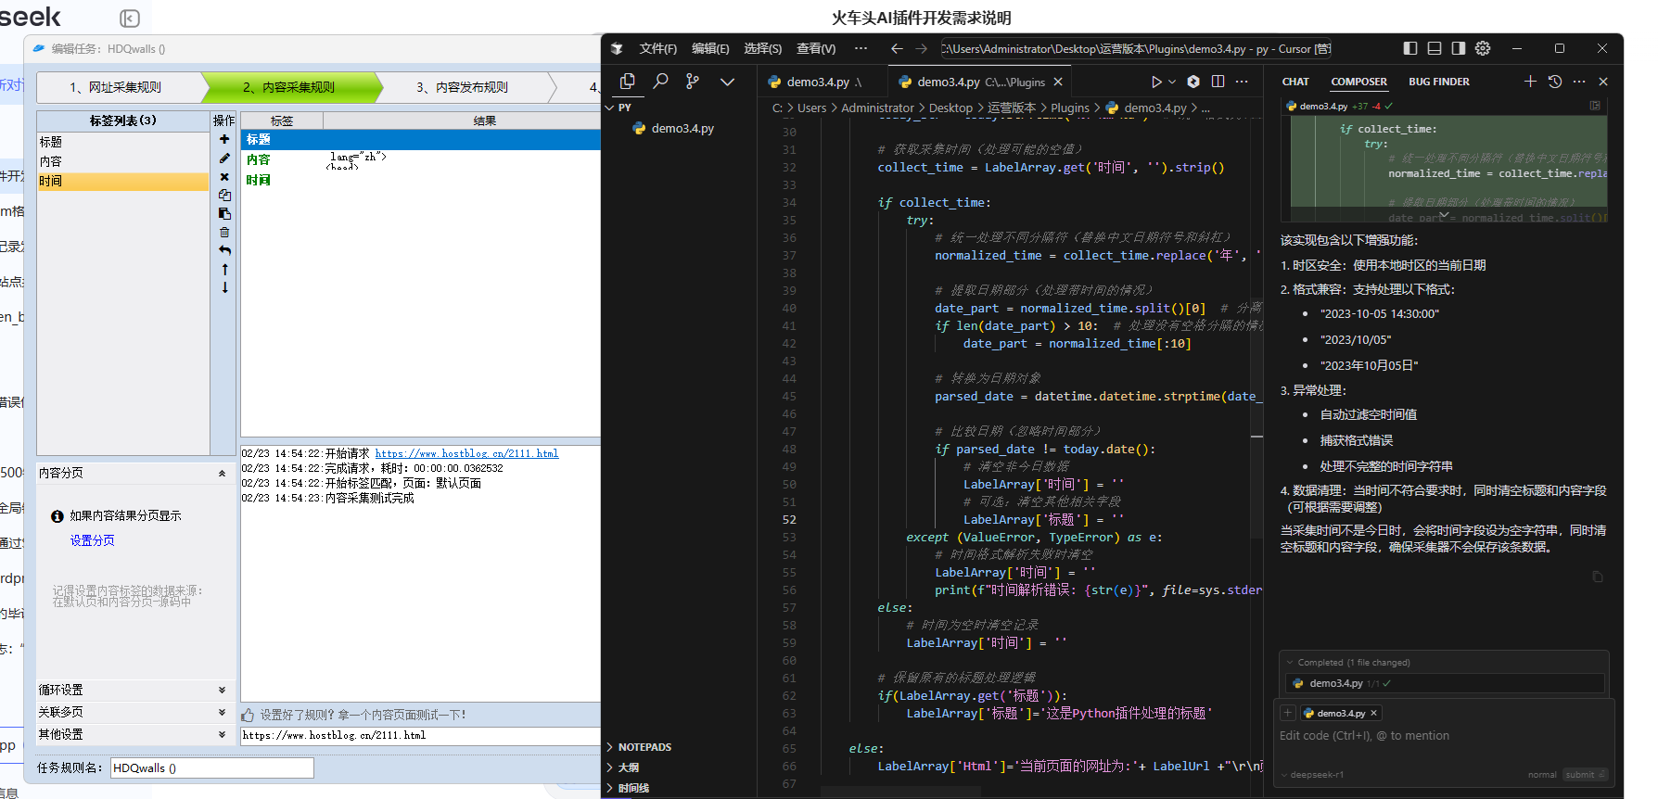
Task: Expand the 关联多页 section
Action: (222, 712)
